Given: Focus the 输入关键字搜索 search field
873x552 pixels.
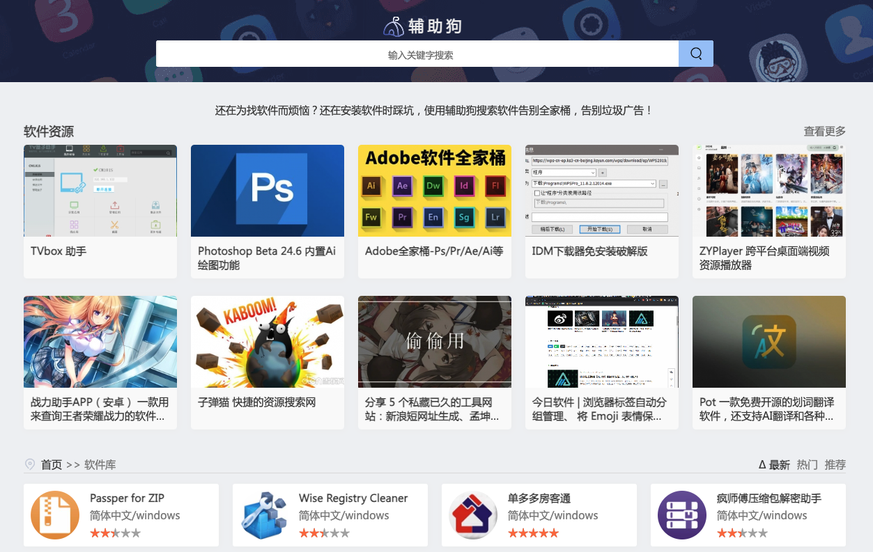Looking at the screenshot, I should pos(417,54).
